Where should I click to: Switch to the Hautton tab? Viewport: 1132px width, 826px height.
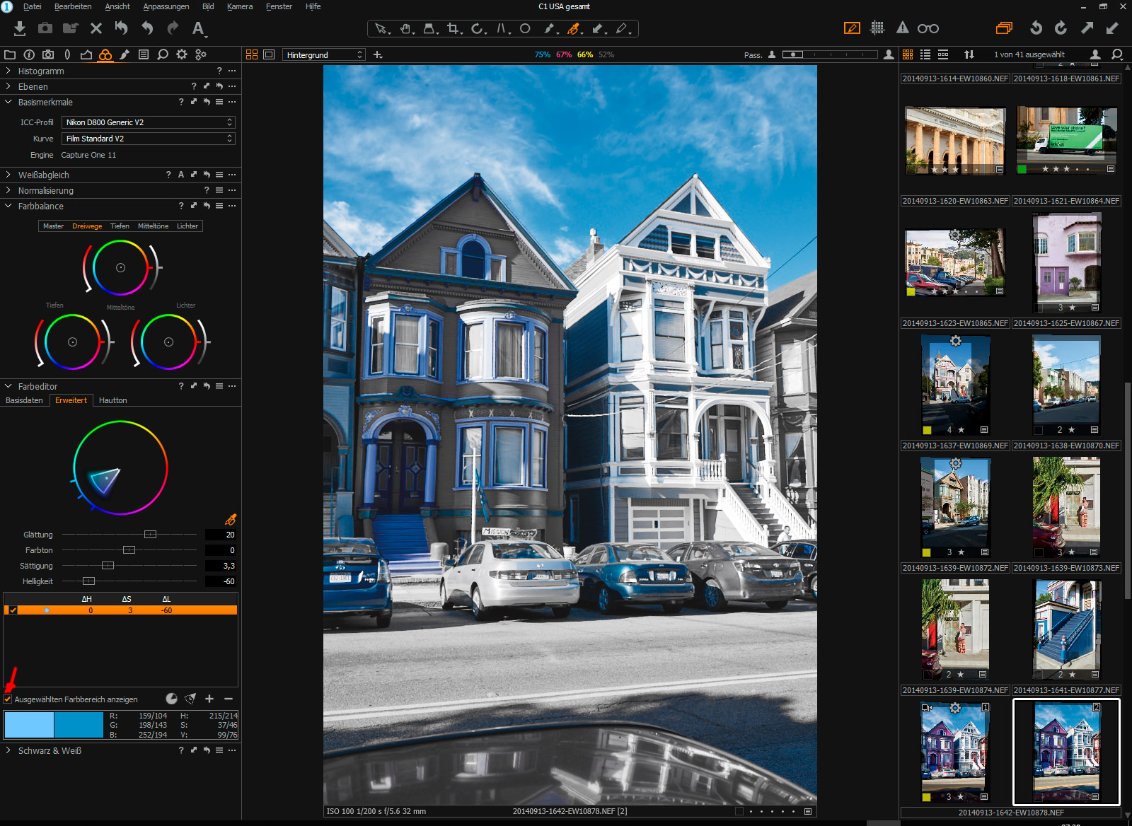pos(113,400)
